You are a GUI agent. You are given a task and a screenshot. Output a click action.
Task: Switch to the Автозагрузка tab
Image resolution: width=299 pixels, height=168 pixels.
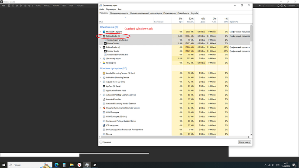pos(156,13)
